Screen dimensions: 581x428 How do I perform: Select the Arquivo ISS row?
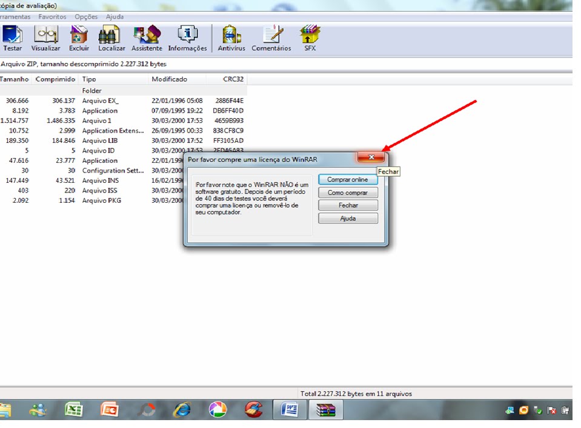click(92, 191)
